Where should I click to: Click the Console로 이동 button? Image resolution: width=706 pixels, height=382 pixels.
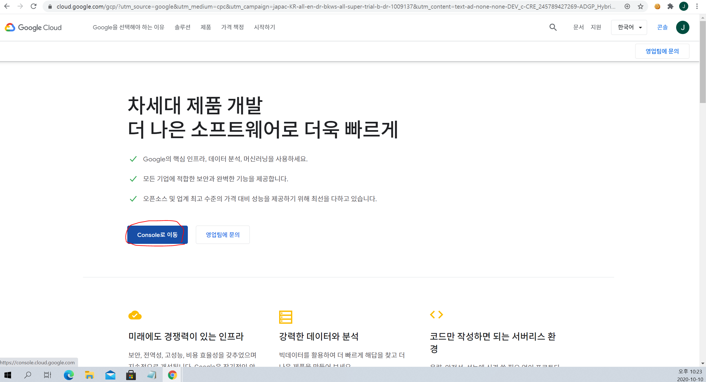(x=157, y=235)
